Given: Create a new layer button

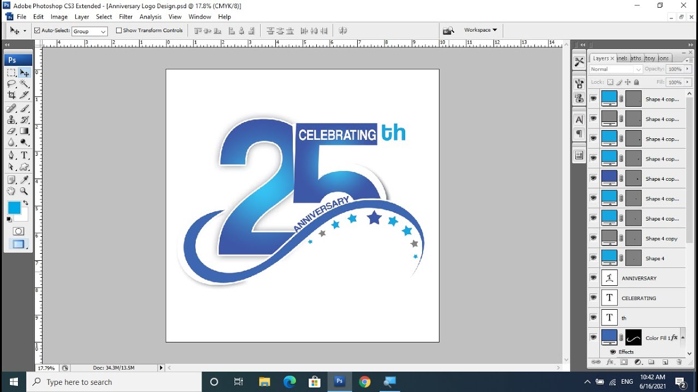Looking at the screenshot, I should pos(665,362).
